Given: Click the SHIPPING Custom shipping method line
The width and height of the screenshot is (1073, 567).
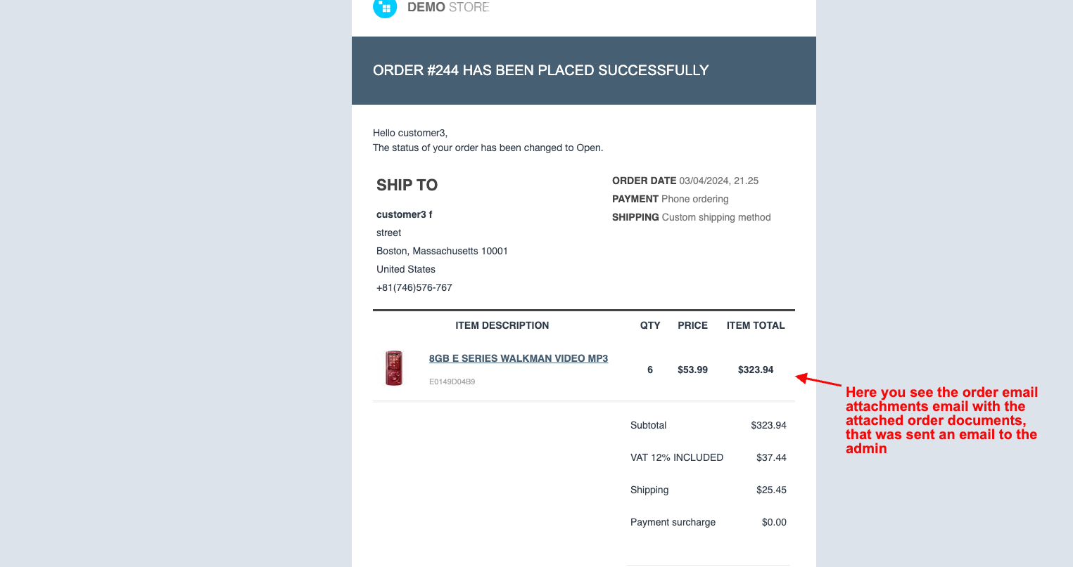Looking at the screenshot, I should point(691,217).
